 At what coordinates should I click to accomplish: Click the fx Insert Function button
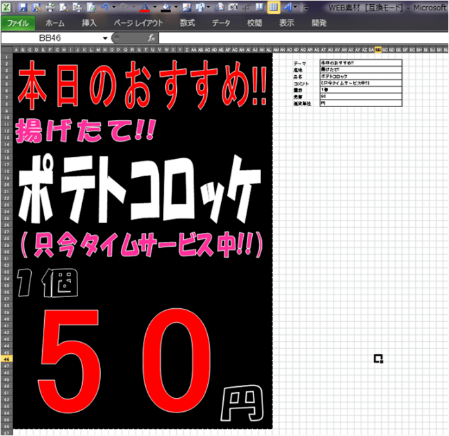(x=151, y=38)
